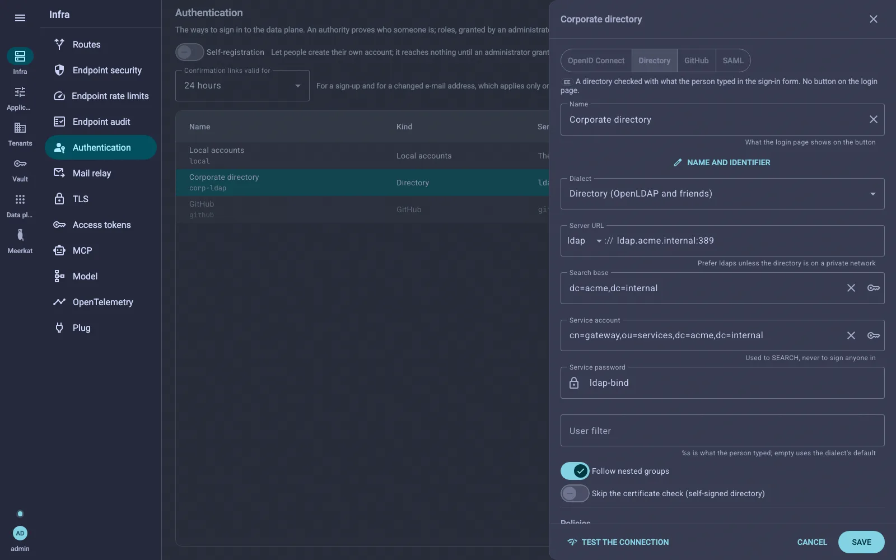Switch to the Directory tab
Screen dimensions: 896x560
pos(654,60)
